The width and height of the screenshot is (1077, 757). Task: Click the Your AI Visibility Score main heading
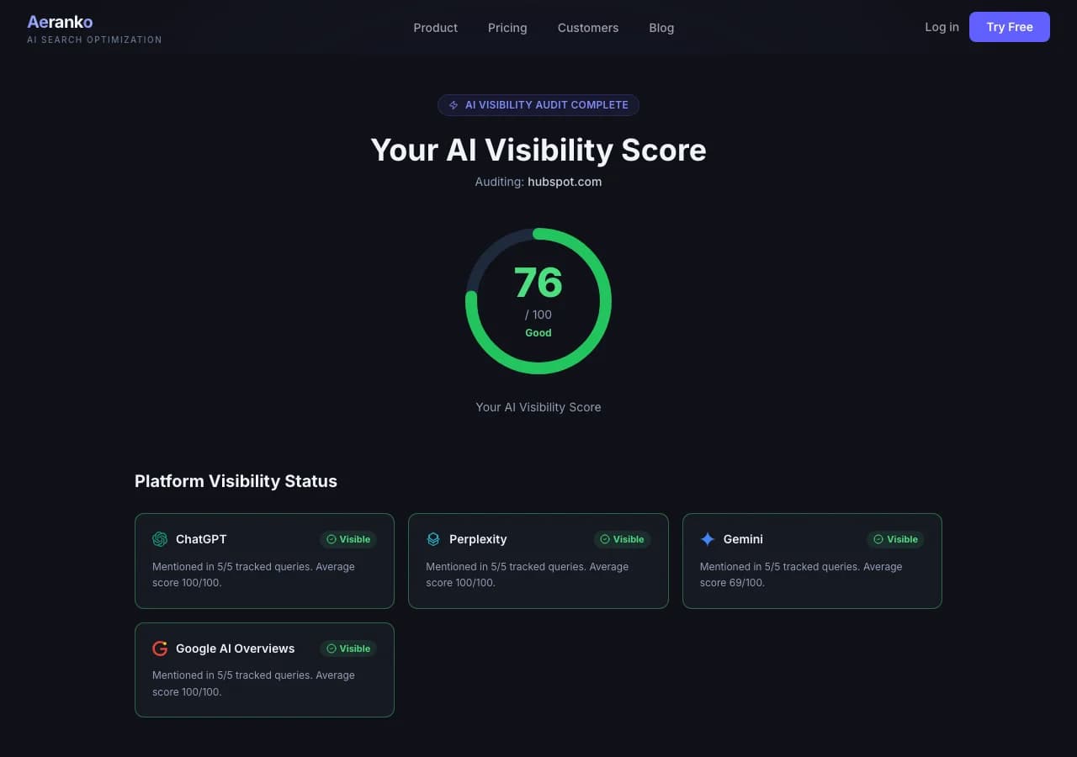(x=538, y=150)
